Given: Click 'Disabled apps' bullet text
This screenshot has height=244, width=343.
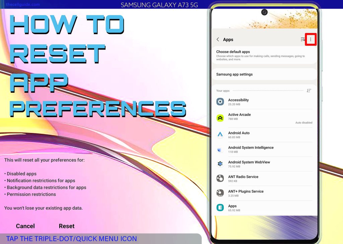Looking at the screenshot, I should 22,174.
